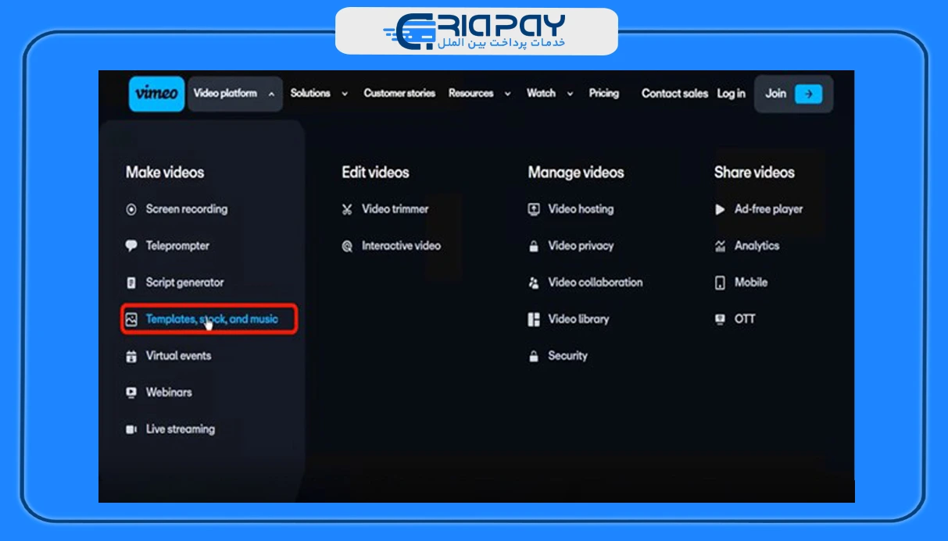This screenshot has height=541, width=948.
Task: Click the Script generator document icon
Action: tap(131, 283)
